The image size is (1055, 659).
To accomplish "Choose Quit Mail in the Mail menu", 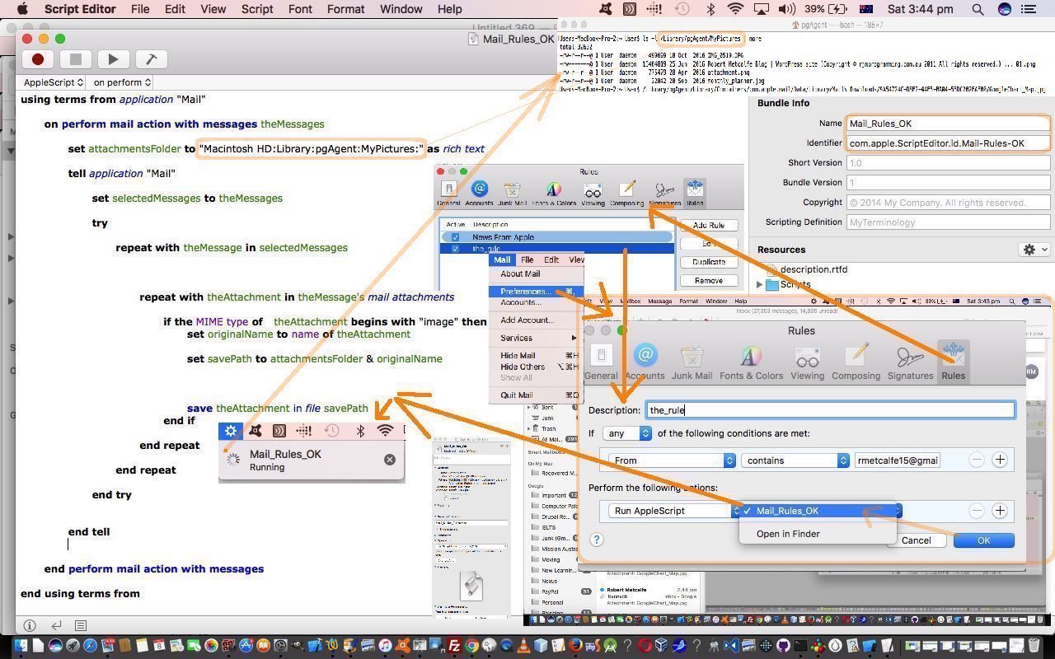I will (x=537, y=395).
